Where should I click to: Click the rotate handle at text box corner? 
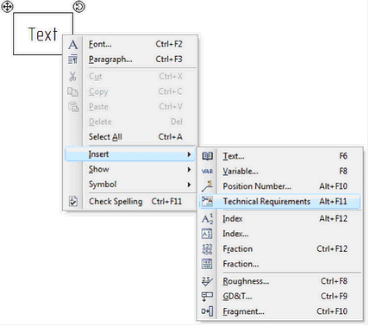[78, 7]
